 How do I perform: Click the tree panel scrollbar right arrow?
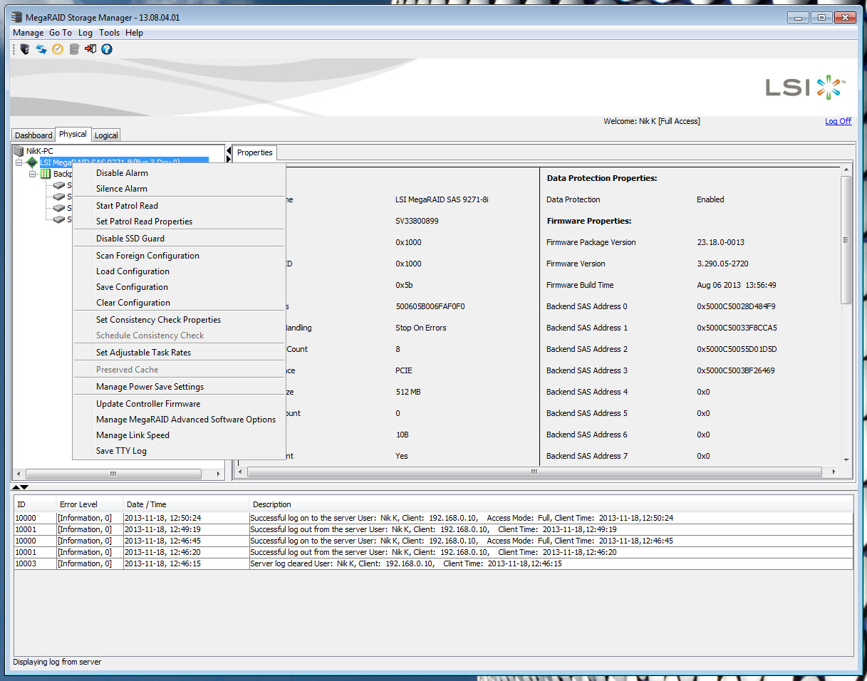click(218, 474)
